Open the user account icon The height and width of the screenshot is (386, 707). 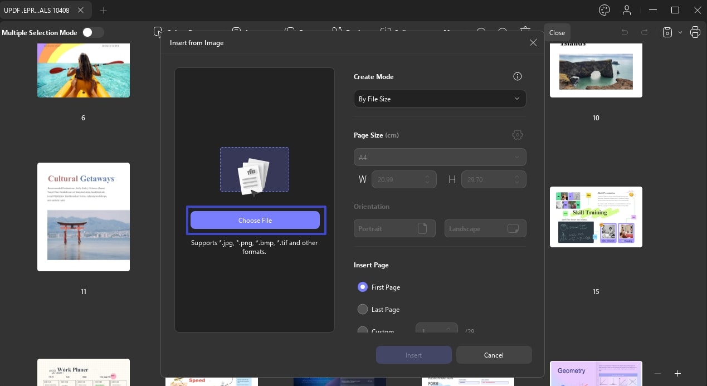627,10
